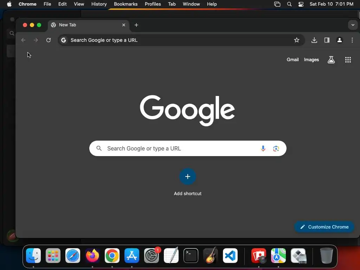Screen dimensions: 360x270
Task: Open Terminal from the Dock
Action: pyautogui.click(x=191, y=256)
